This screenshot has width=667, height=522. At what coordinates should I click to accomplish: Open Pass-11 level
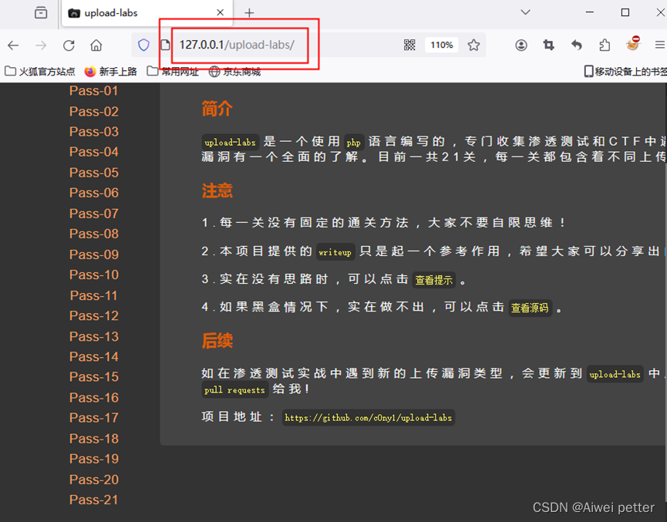click(x=93, y=295)
